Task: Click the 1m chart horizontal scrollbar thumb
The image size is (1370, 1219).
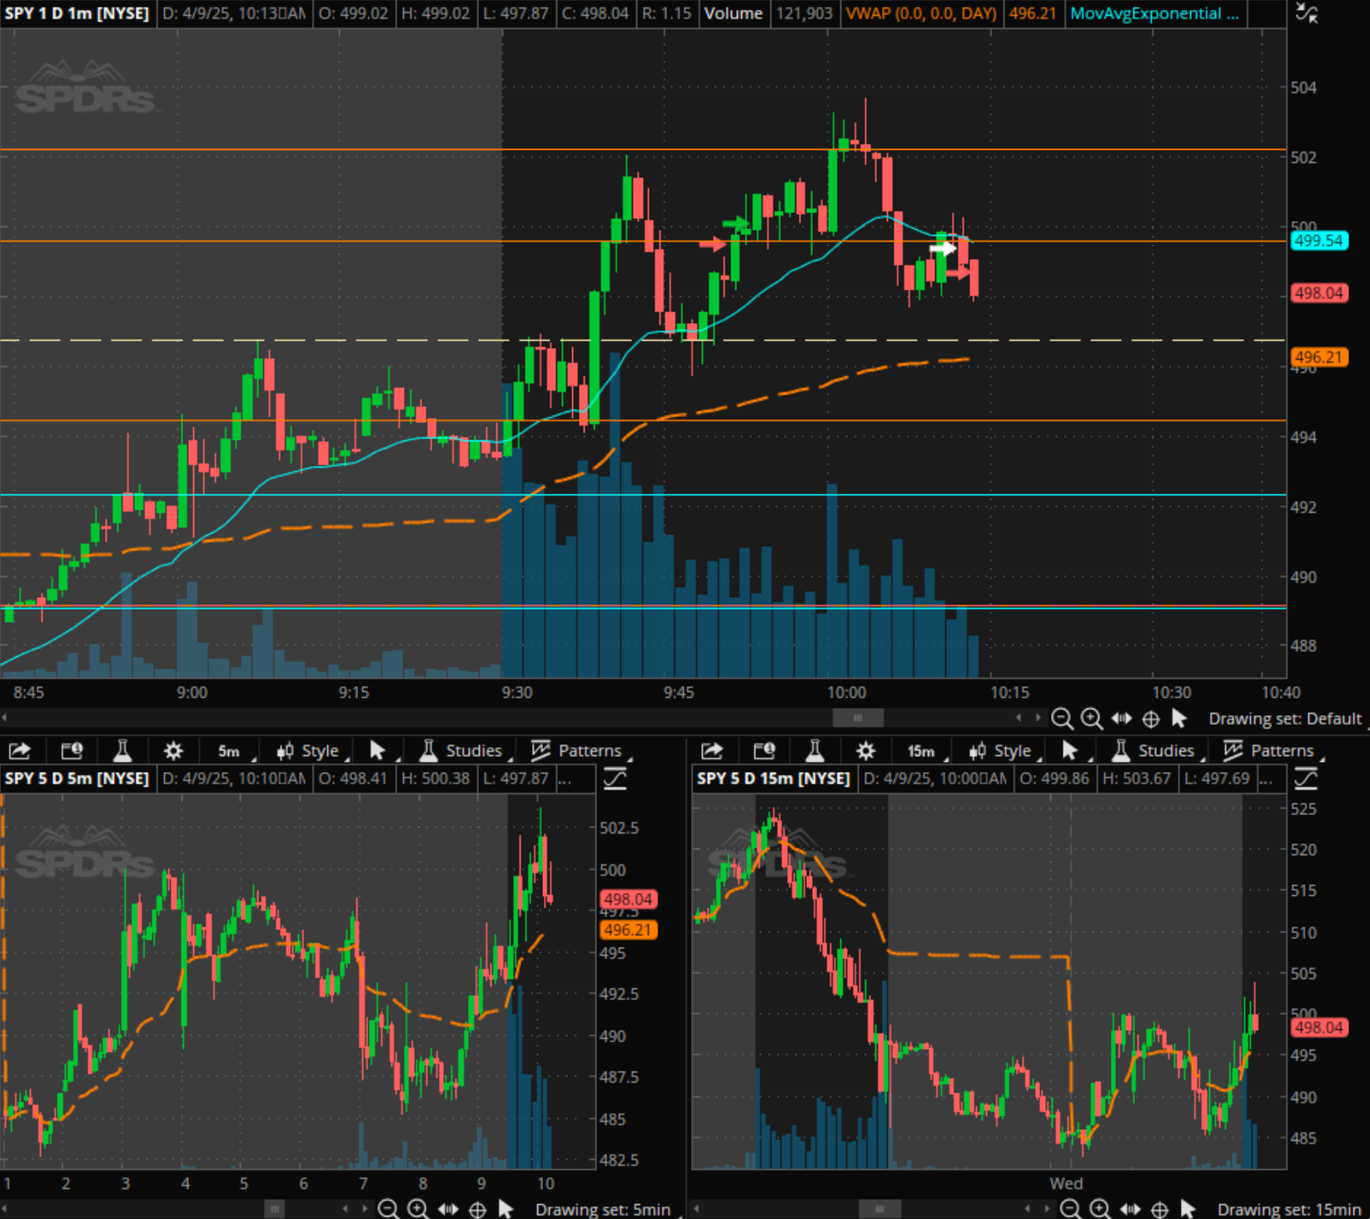Action: (x=858, y=718)
